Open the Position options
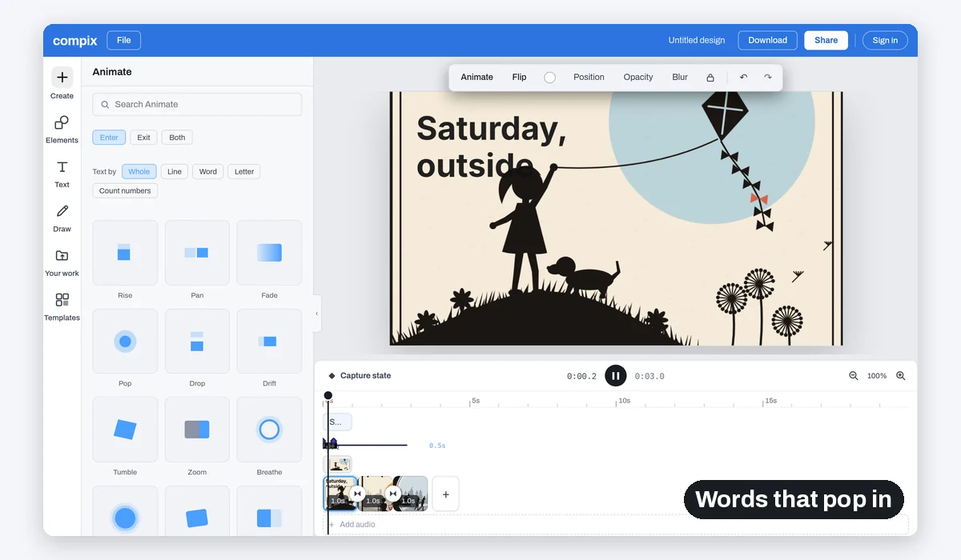Viewport: 961px width, 560px height. pyautogui.click(x=589, y=78)
